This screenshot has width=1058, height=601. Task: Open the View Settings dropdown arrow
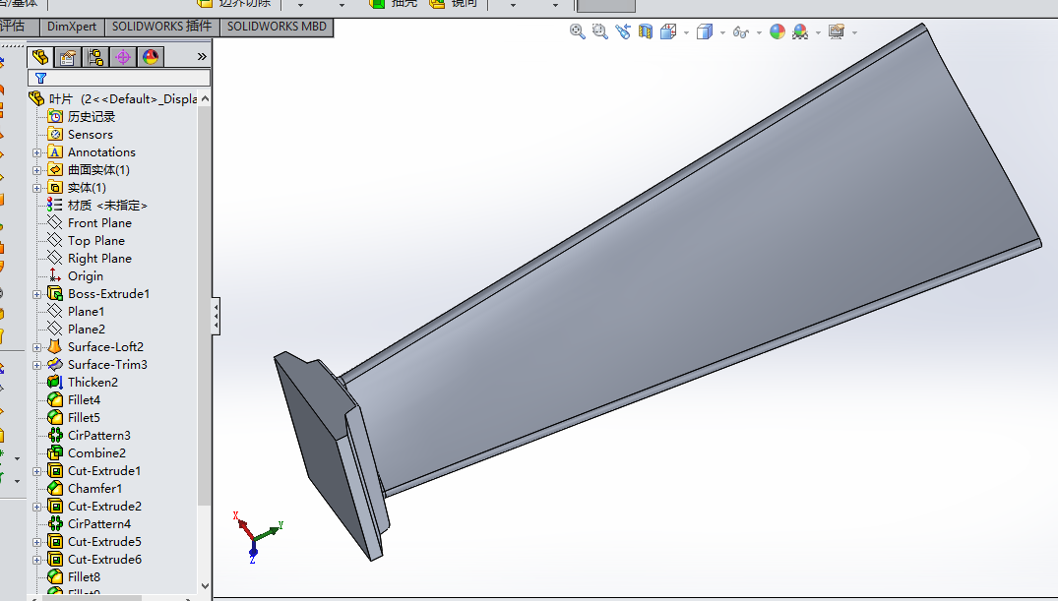click(x=855, y=32)
